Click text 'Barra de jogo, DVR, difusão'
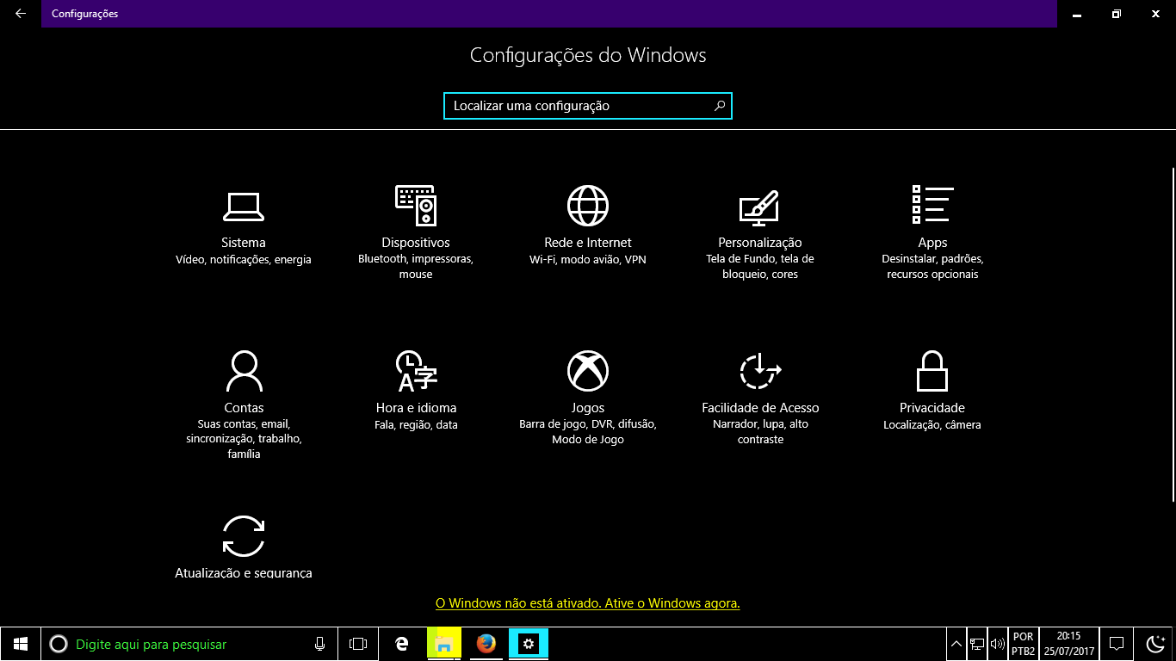Screen dimensions: 1176x661 pyautogui.click(x=588, y=424)
